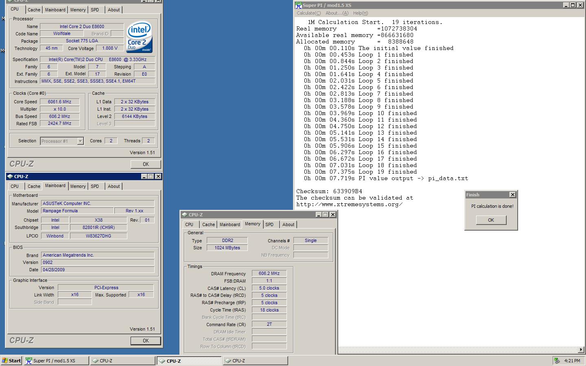
Task: Switch to CPU tab in Memory CPU-Z window
Action: pyautogui.click(x=189, y=224)
